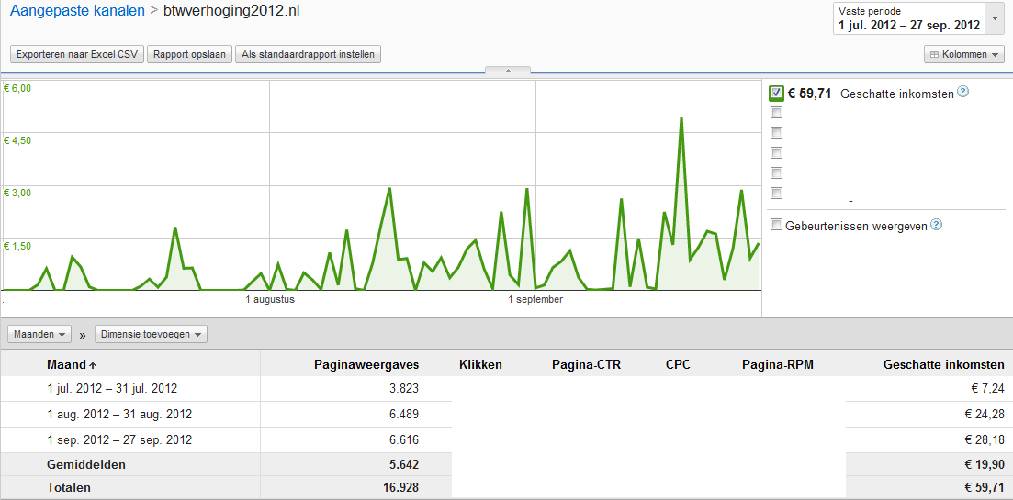Click Exporteren naar Excel CSV button

coord(77,55)
